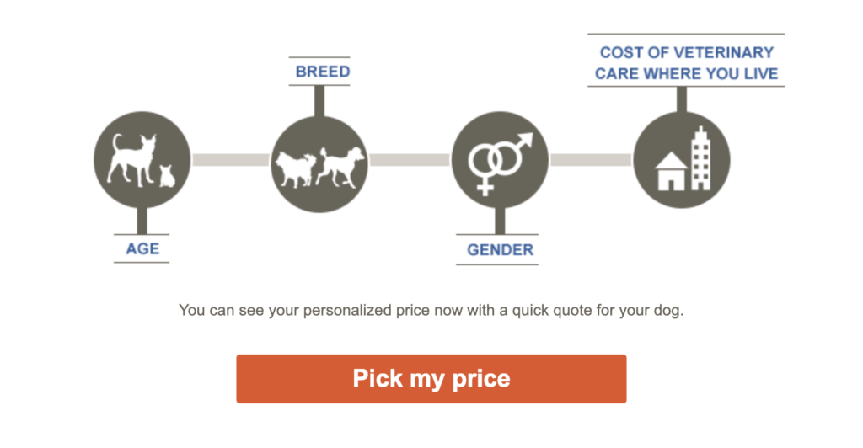Click the small cat silhouette
Image resolution: width=863 pixels, height=448 pixels.
point(166,175)
